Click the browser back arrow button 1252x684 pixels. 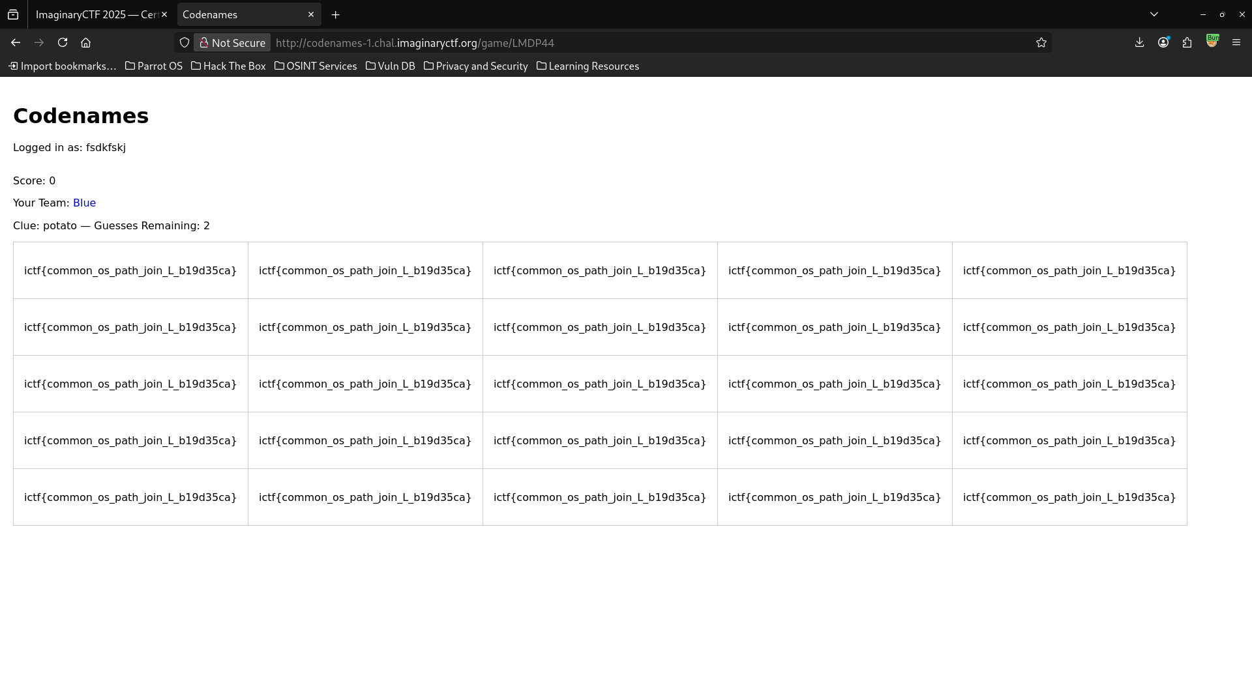click(x=16, y=42)
